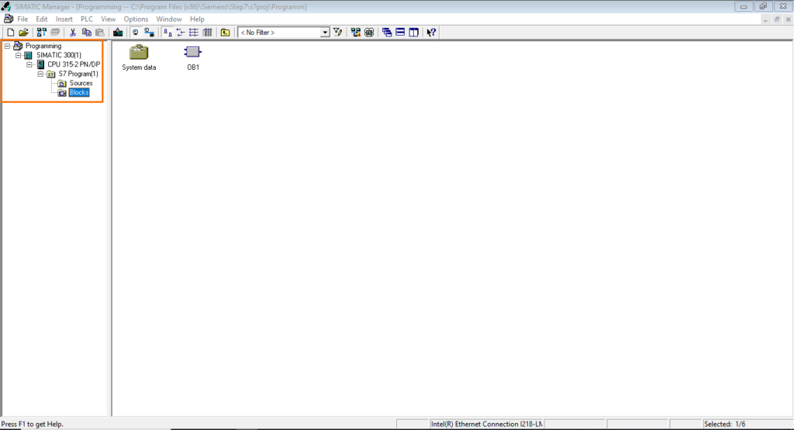Click the Download to PLC icon
794x430 pixels.
click(118, 33)
